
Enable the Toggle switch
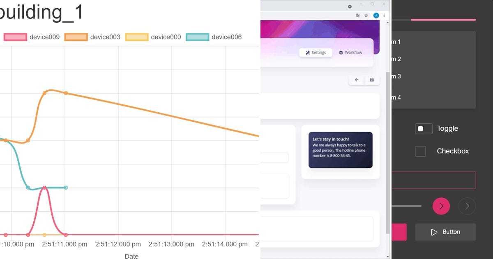tap(424, 129)
